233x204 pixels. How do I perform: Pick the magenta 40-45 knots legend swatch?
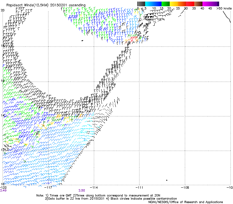pos(207,4)
